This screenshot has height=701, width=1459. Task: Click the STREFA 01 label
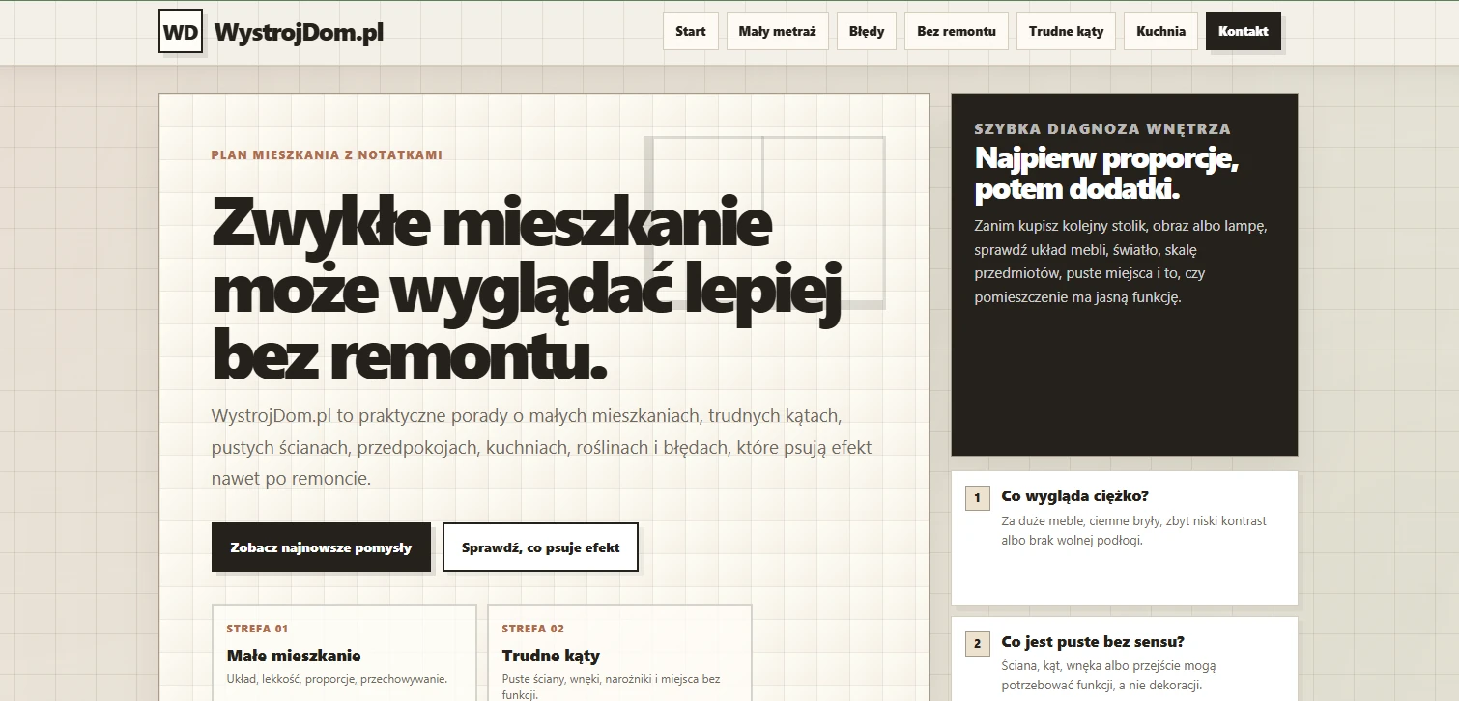[x=257, y=629]
